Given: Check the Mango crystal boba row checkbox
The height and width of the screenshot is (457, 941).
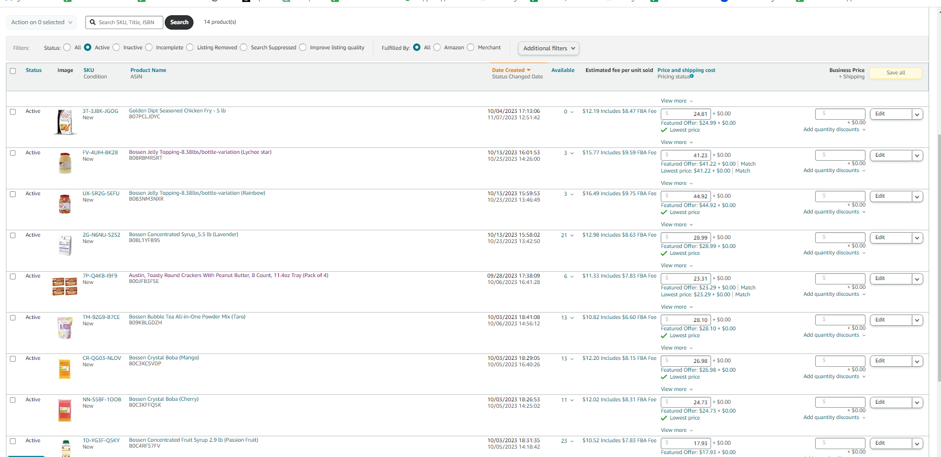Looking at the screenshot, I should point(13,359).
